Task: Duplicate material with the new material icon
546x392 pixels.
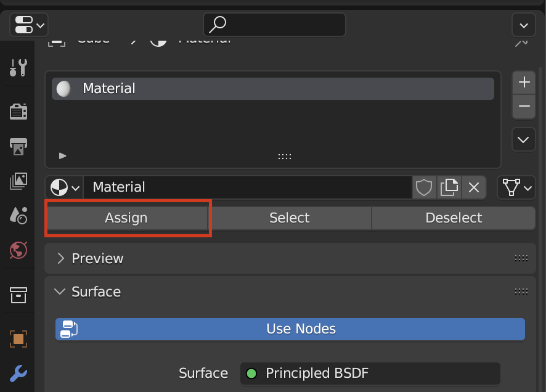Action: point(449,187)
